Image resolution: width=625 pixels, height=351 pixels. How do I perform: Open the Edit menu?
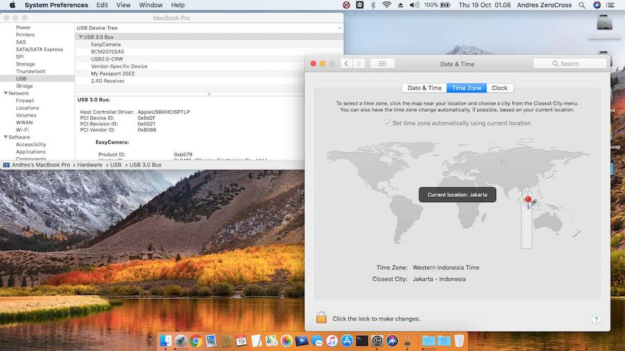point(102,5)
